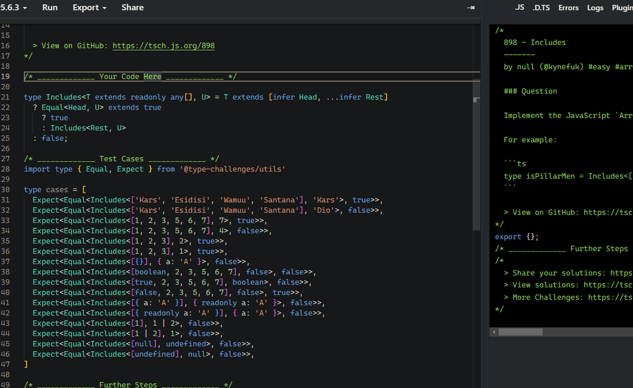633x388 pixels.
Task: Expand the Export dropdown menu
Action: pyautogui.click(x=89, y=8)
